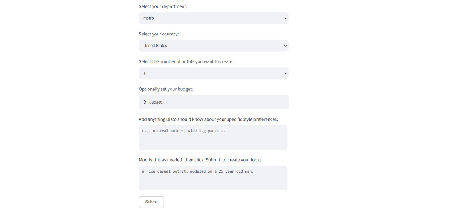Click the "Optionally set your budget:" label
Image resolution: width=452 pixels, height=214 pixels.
(166, 89)
